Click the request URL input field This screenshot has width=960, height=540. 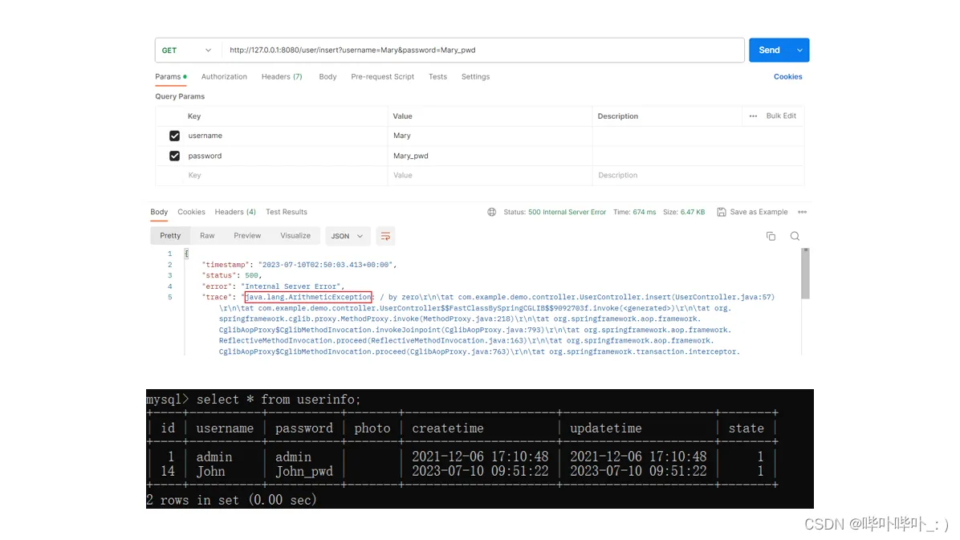point(482,51)
